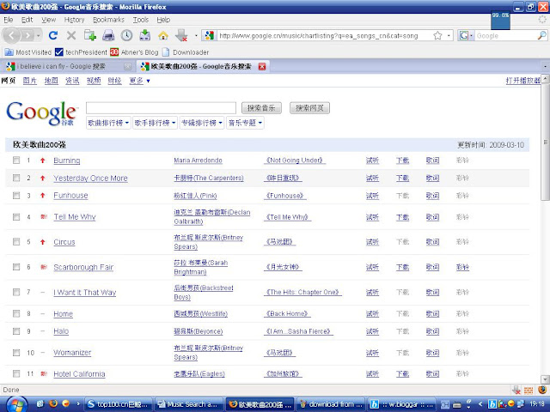Viewport: 550px width, 412px height.
Task: Expand the 专辑排行榜 dropdown
Action: click(x=202, y=123)
